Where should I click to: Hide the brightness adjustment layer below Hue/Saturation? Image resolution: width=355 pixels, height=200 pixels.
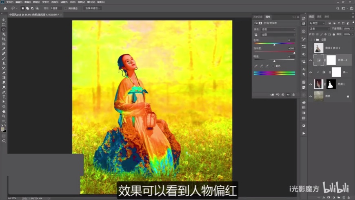coord(311,72)
